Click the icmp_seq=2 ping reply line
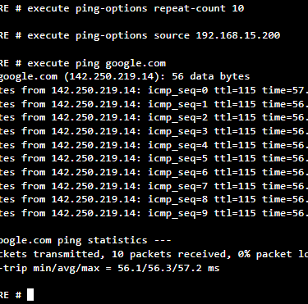308x304 pixels. (154, 117)
